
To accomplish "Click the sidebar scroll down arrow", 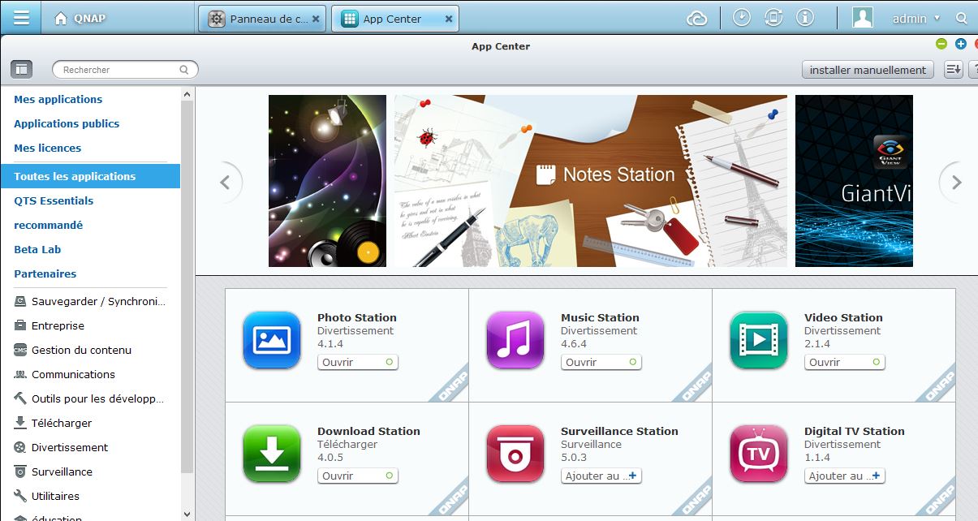I will pyautogui.click(x=187, y=514).
